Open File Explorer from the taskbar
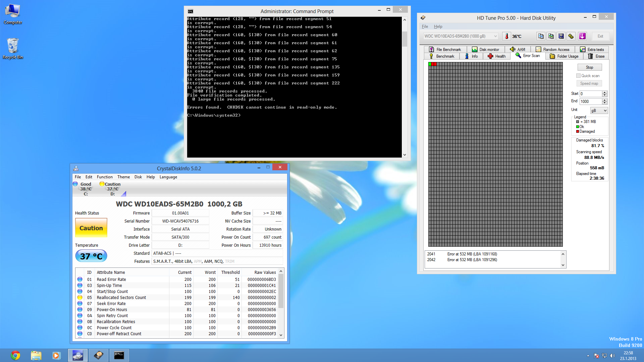The image size is (644, 362). click(x=36, y=355)
